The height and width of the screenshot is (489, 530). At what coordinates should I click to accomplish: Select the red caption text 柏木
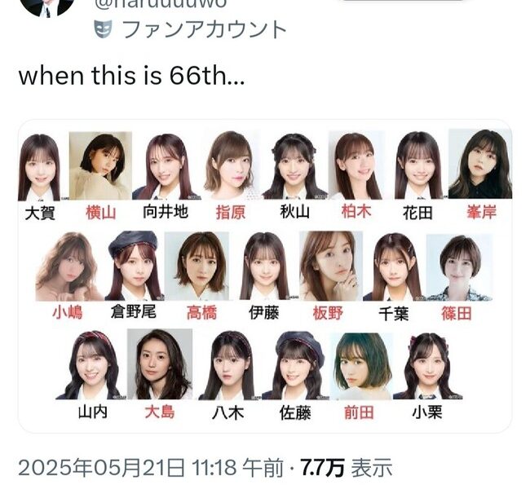tap(356, 212)
